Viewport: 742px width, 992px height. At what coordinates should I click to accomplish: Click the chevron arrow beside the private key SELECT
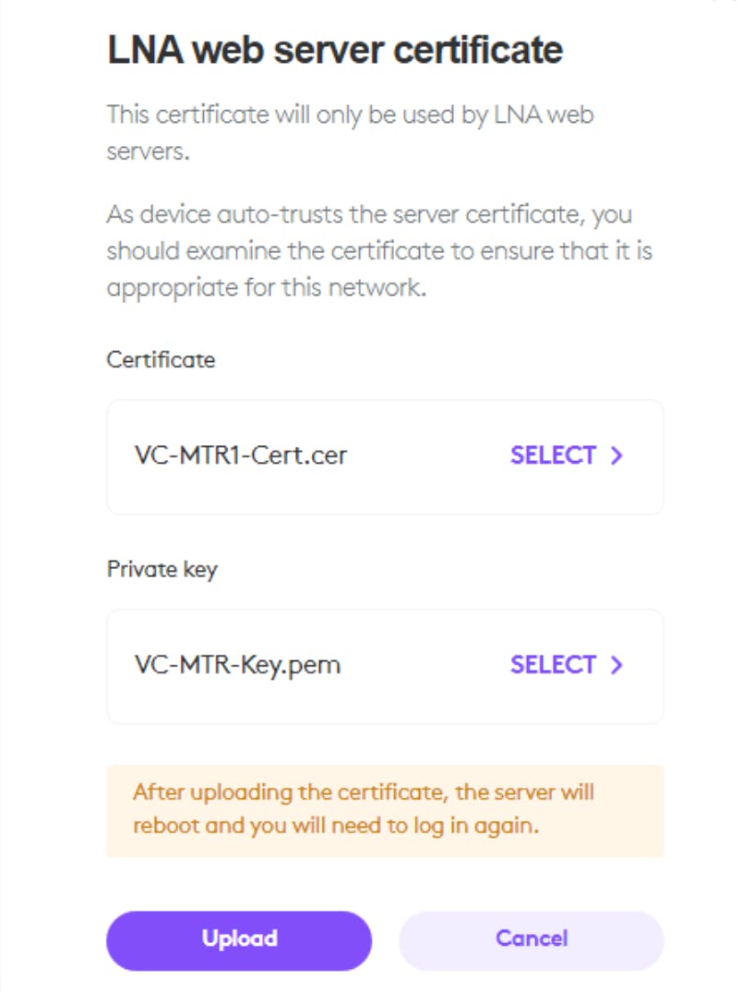[x=617, y=665]
